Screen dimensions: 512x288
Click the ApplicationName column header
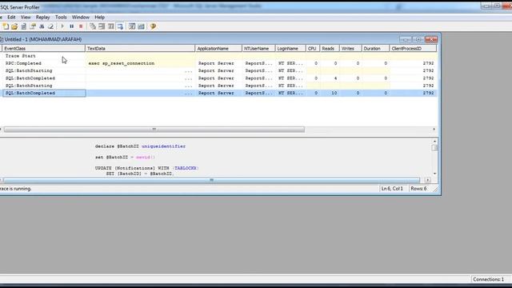(218, 48)
